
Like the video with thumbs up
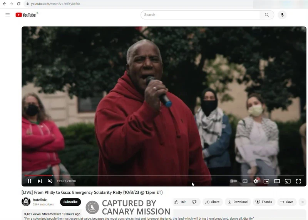180,202
